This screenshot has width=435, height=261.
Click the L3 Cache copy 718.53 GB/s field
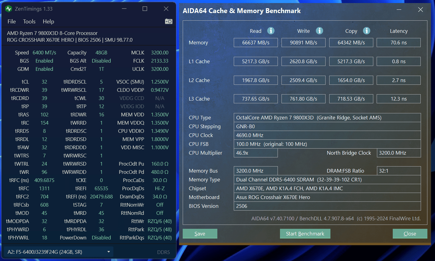point(351,99)
